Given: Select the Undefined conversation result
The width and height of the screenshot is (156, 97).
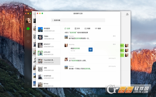Looking at the screenshot, I should point(48,77).
